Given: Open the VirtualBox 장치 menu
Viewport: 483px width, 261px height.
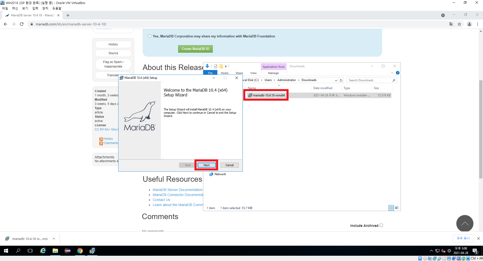Looking at the screenshot, I should point(45,8).
